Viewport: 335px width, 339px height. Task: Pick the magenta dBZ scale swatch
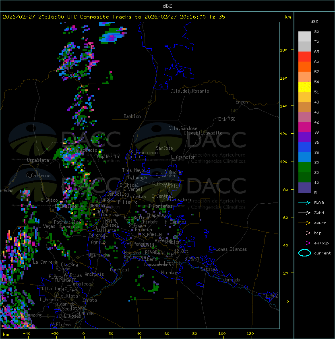click(x=304, y=127)
